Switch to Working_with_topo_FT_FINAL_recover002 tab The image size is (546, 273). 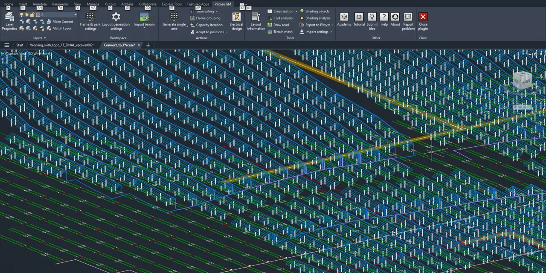[62, 45]
